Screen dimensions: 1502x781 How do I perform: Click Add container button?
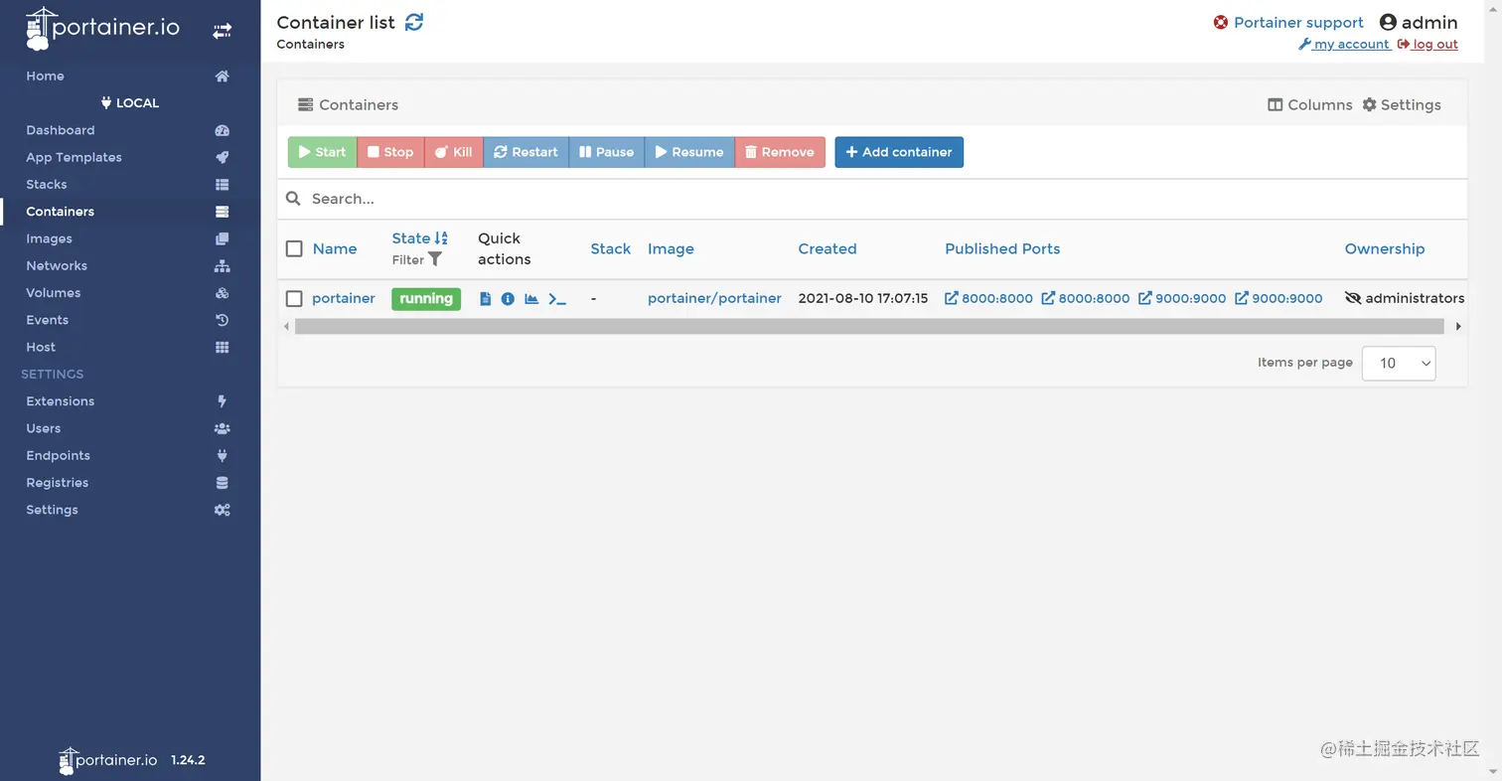899,152
